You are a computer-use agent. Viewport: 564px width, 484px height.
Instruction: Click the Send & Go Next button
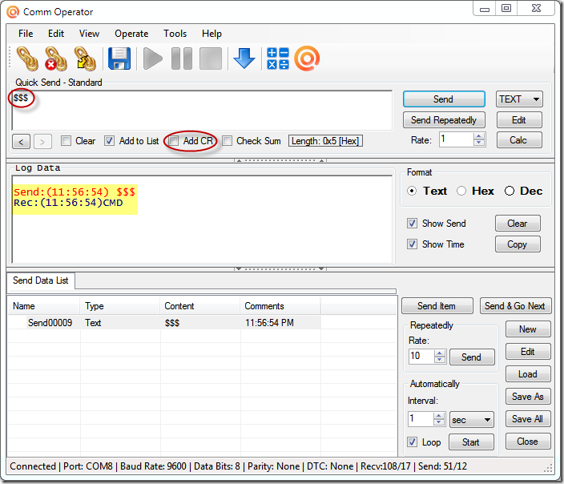click(x=515, y=305)
